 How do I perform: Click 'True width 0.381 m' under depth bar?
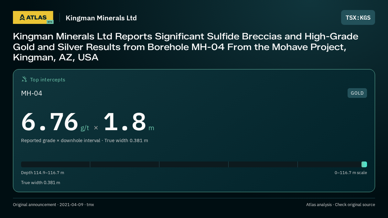pos(40,182)
